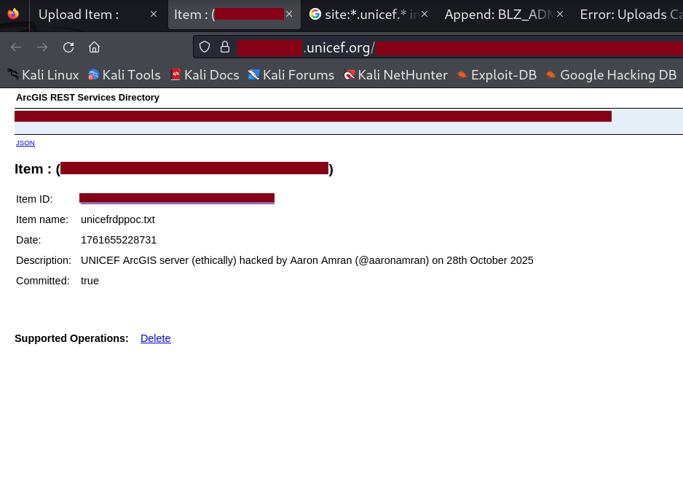Click the page reload icon
The height and width of the screenshot is (479, 683).
click(68, 47)
